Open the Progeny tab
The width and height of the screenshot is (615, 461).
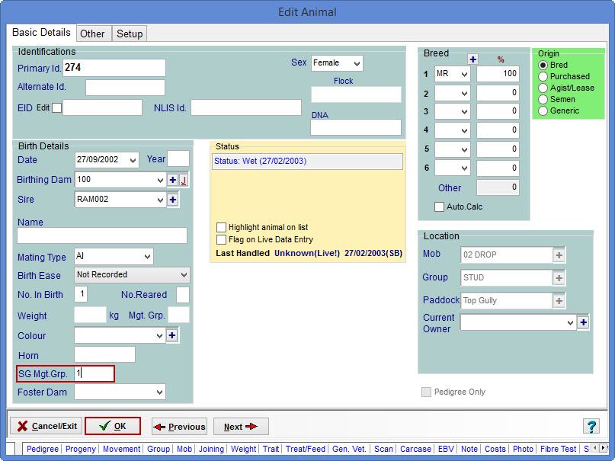click(x=81, y=449)
